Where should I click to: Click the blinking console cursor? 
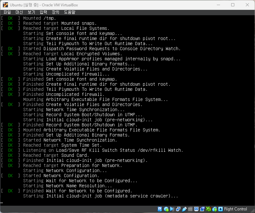coord(2,203)
